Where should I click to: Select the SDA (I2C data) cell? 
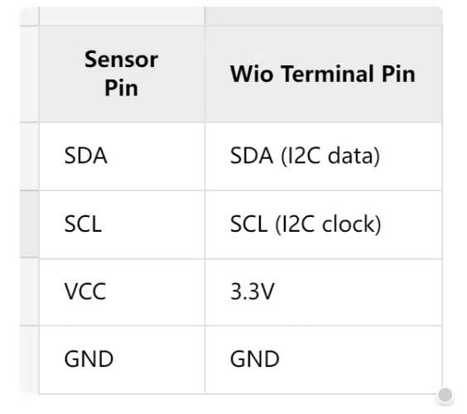tap(323, 156)
